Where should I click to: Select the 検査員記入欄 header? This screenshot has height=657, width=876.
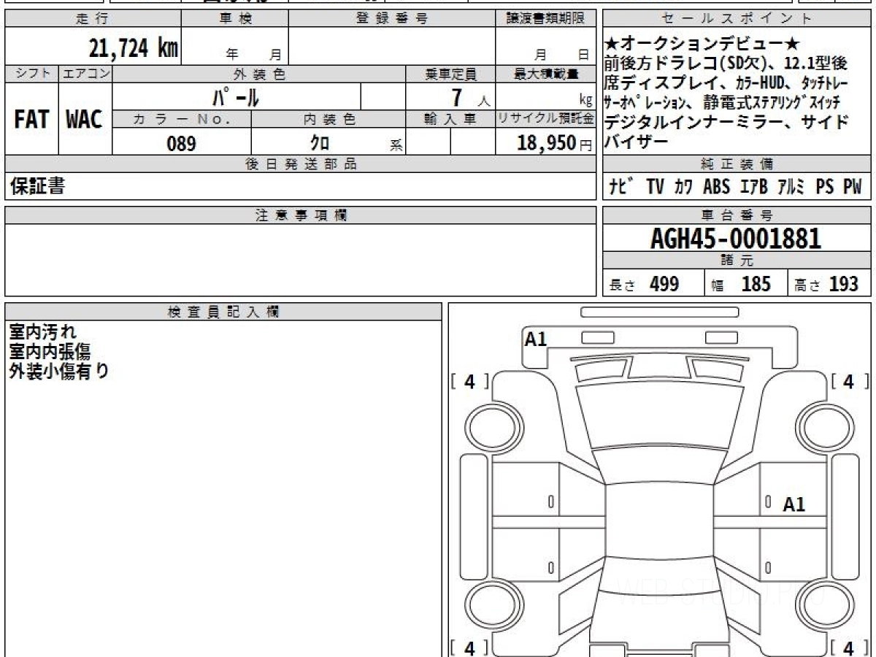(x=223, y=312)
